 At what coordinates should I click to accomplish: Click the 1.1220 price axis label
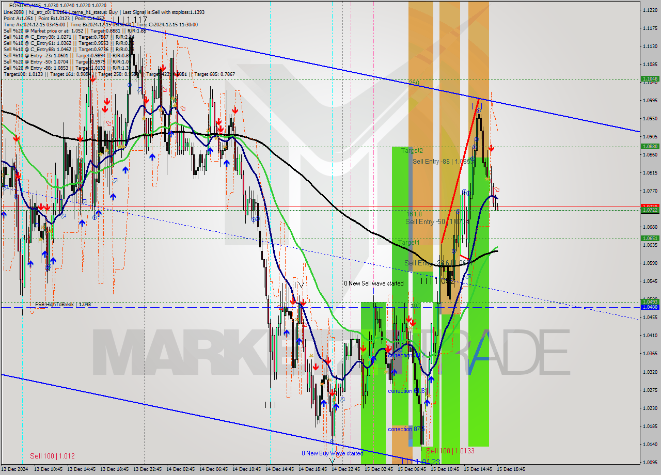pos(650,10)
